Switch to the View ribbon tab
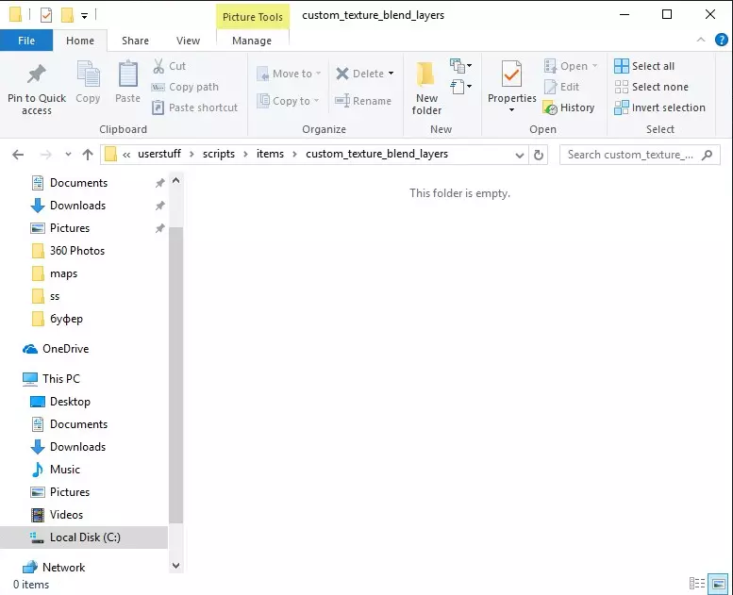 coord(188,41)
